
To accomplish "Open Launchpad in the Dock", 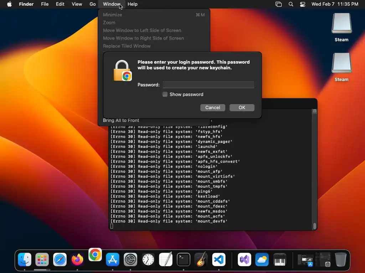I will click(42, 259).
